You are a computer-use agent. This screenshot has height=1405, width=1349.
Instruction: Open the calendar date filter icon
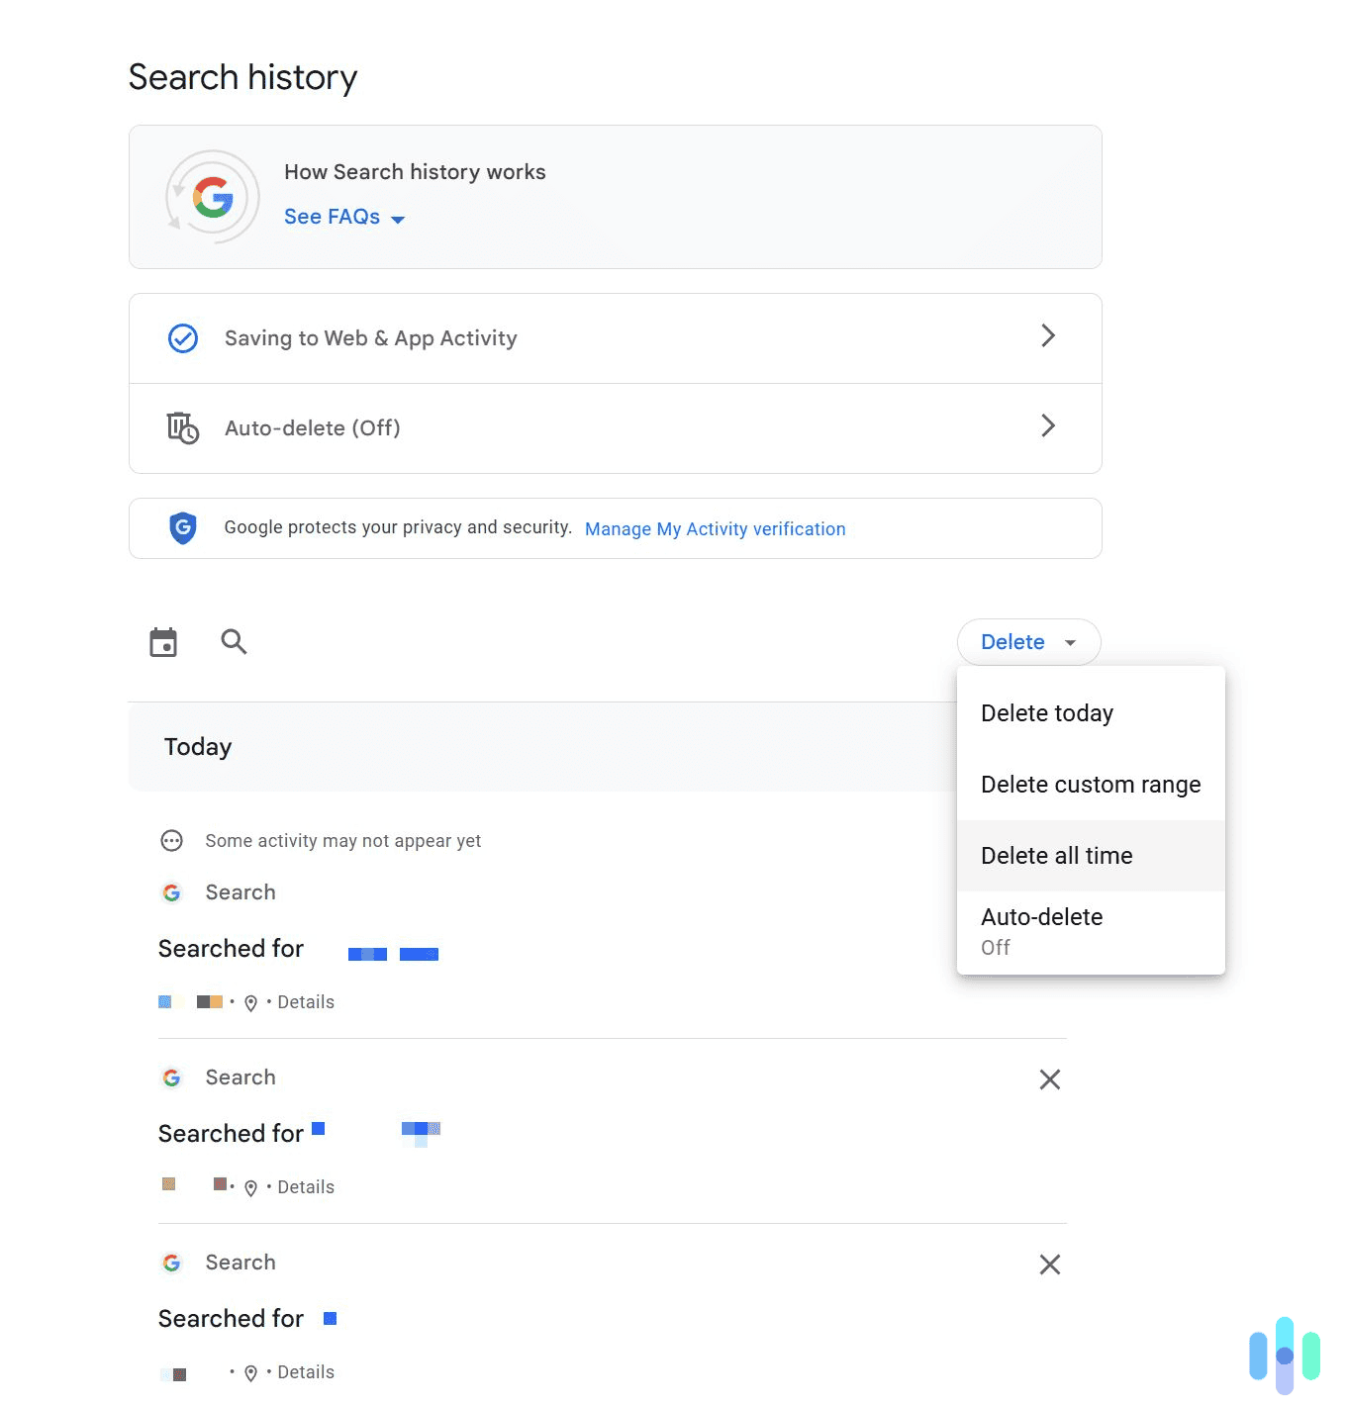[x=163, y=641]
